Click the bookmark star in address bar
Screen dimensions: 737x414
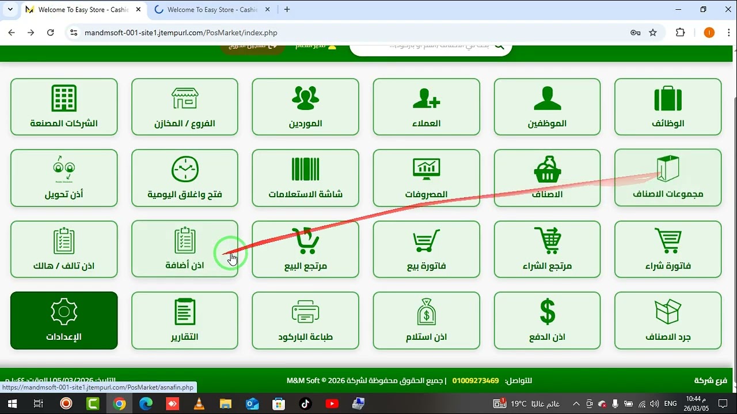point(653,33)
